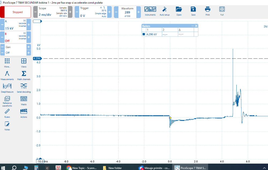Screen dimensions: 268x170
Task: Open Math channels
Action: click(x=24, y=75)
